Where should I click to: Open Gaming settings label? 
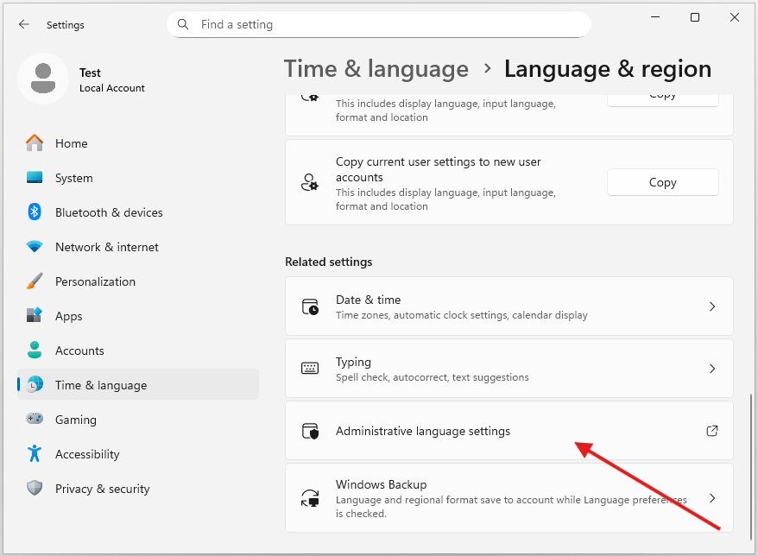[x=76, y=420]
